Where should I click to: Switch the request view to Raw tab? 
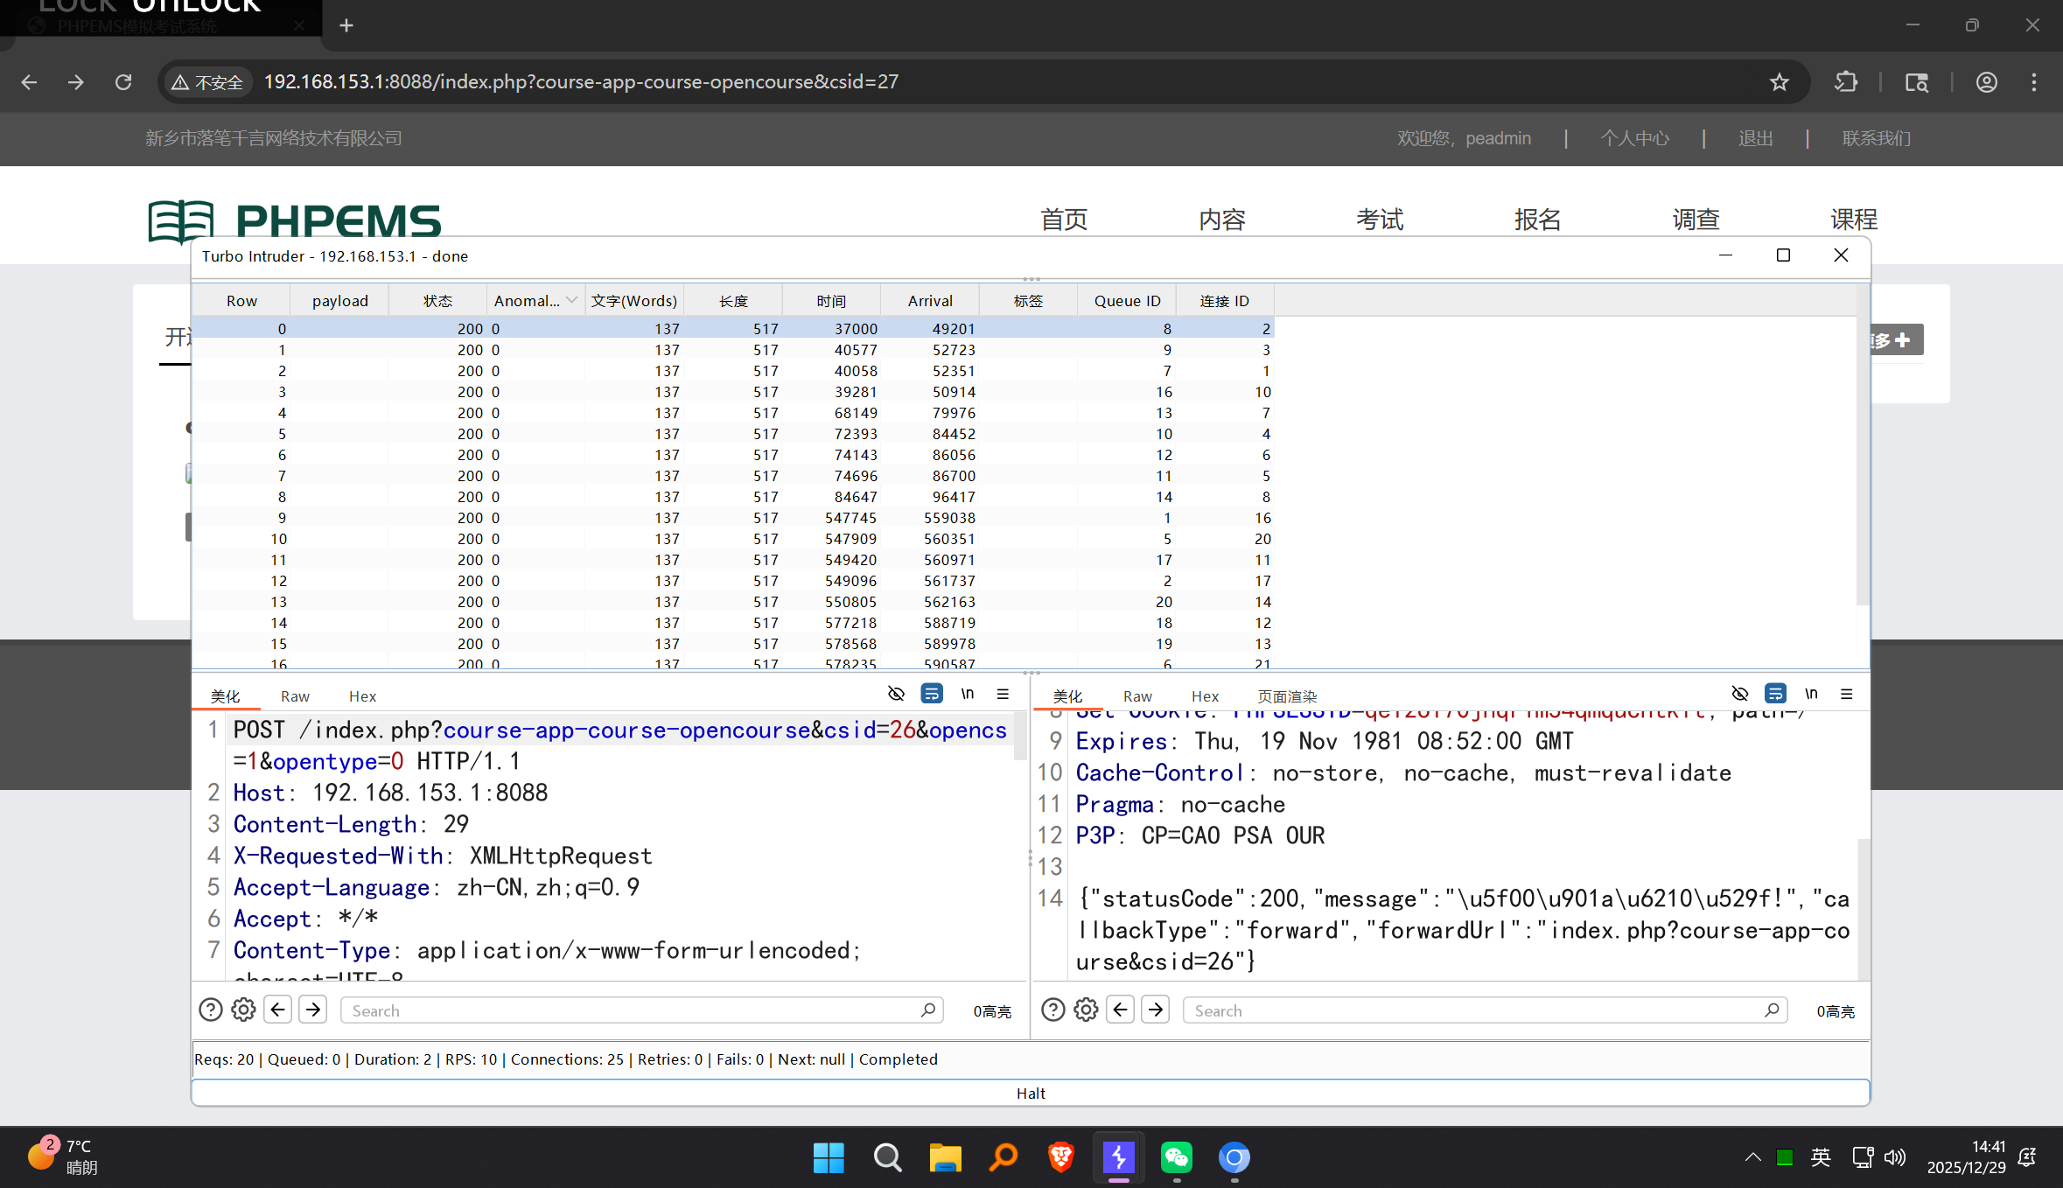(295, 696)
